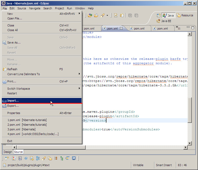
Task: Switch to the Design editor tab
Action: 8,152
